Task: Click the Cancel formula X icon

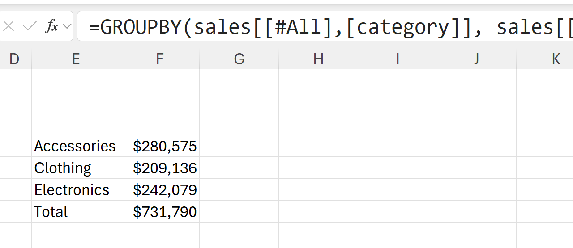Action: click(9, 27)
